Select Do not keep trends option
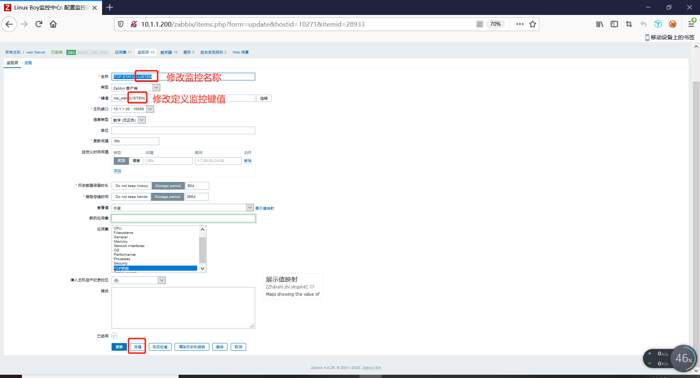Viewport: 700px width, 378px height. [x=131, y=197]
